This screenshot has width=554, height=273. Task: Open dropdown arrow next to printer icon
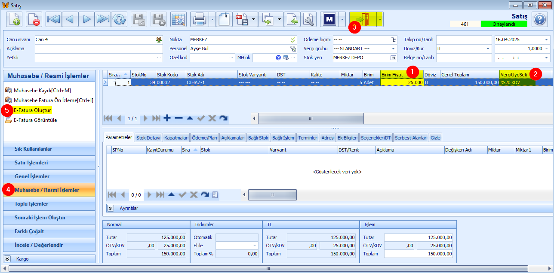point(212,19)
